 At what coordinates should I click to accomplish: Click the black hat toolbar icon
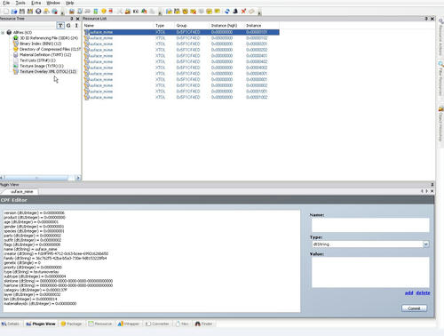(x=235, y=12)
